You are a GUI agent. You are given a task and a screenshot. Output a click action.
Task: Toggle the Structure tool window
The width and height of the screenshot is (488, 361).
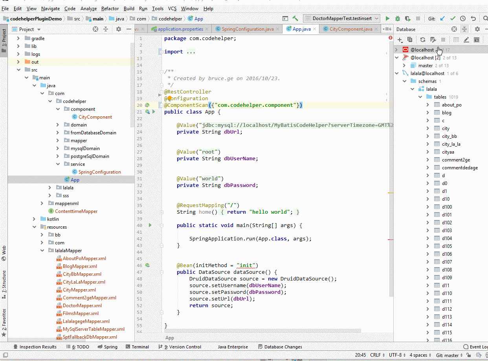(x=4, y=281)
